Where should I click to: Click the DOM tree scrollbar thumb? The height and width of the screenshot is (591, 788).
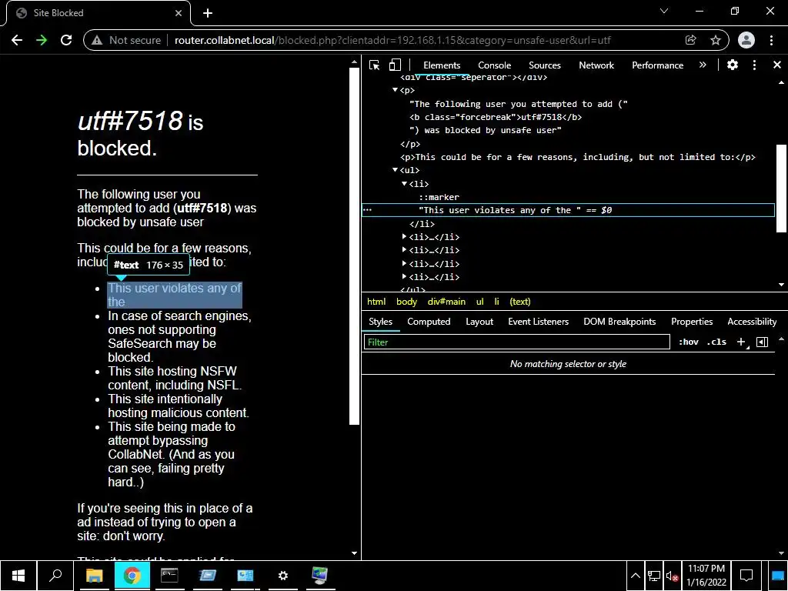point(781,189)
